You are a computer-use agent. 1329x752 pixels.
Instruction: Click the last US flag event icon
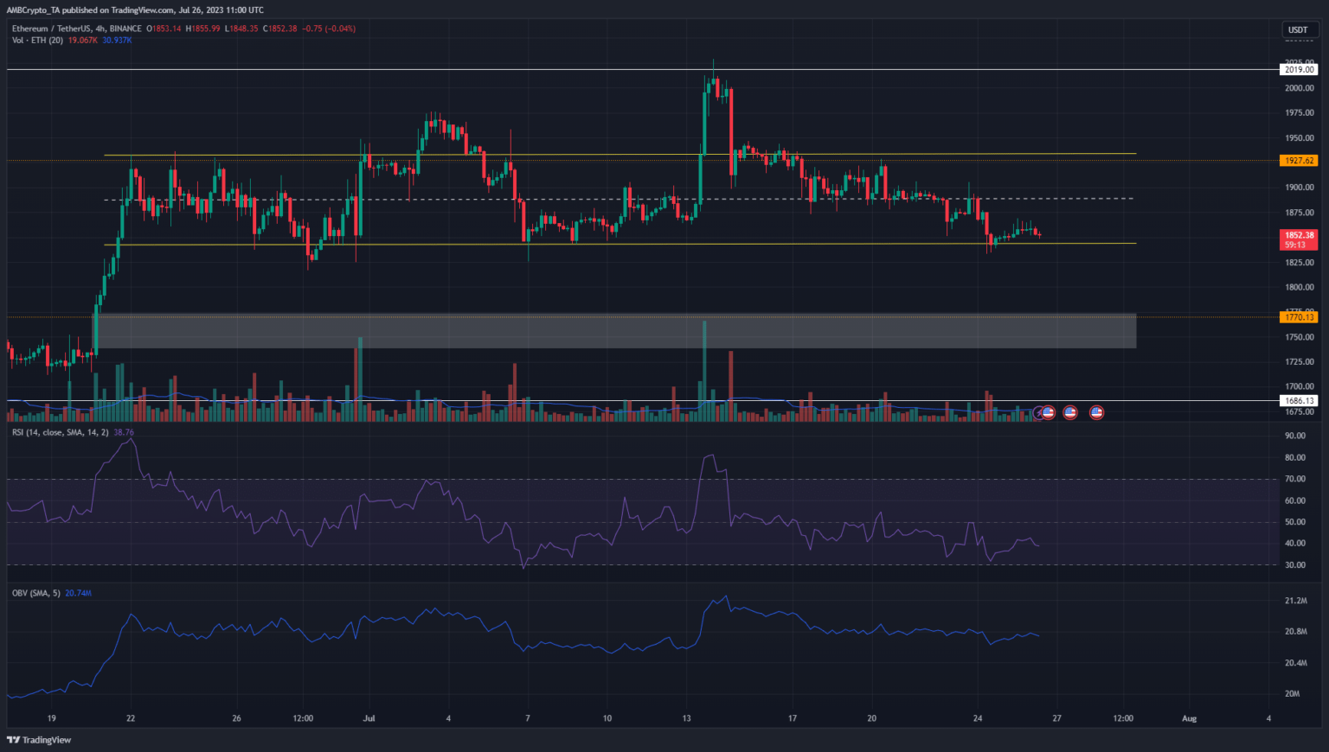[1096, 413]
